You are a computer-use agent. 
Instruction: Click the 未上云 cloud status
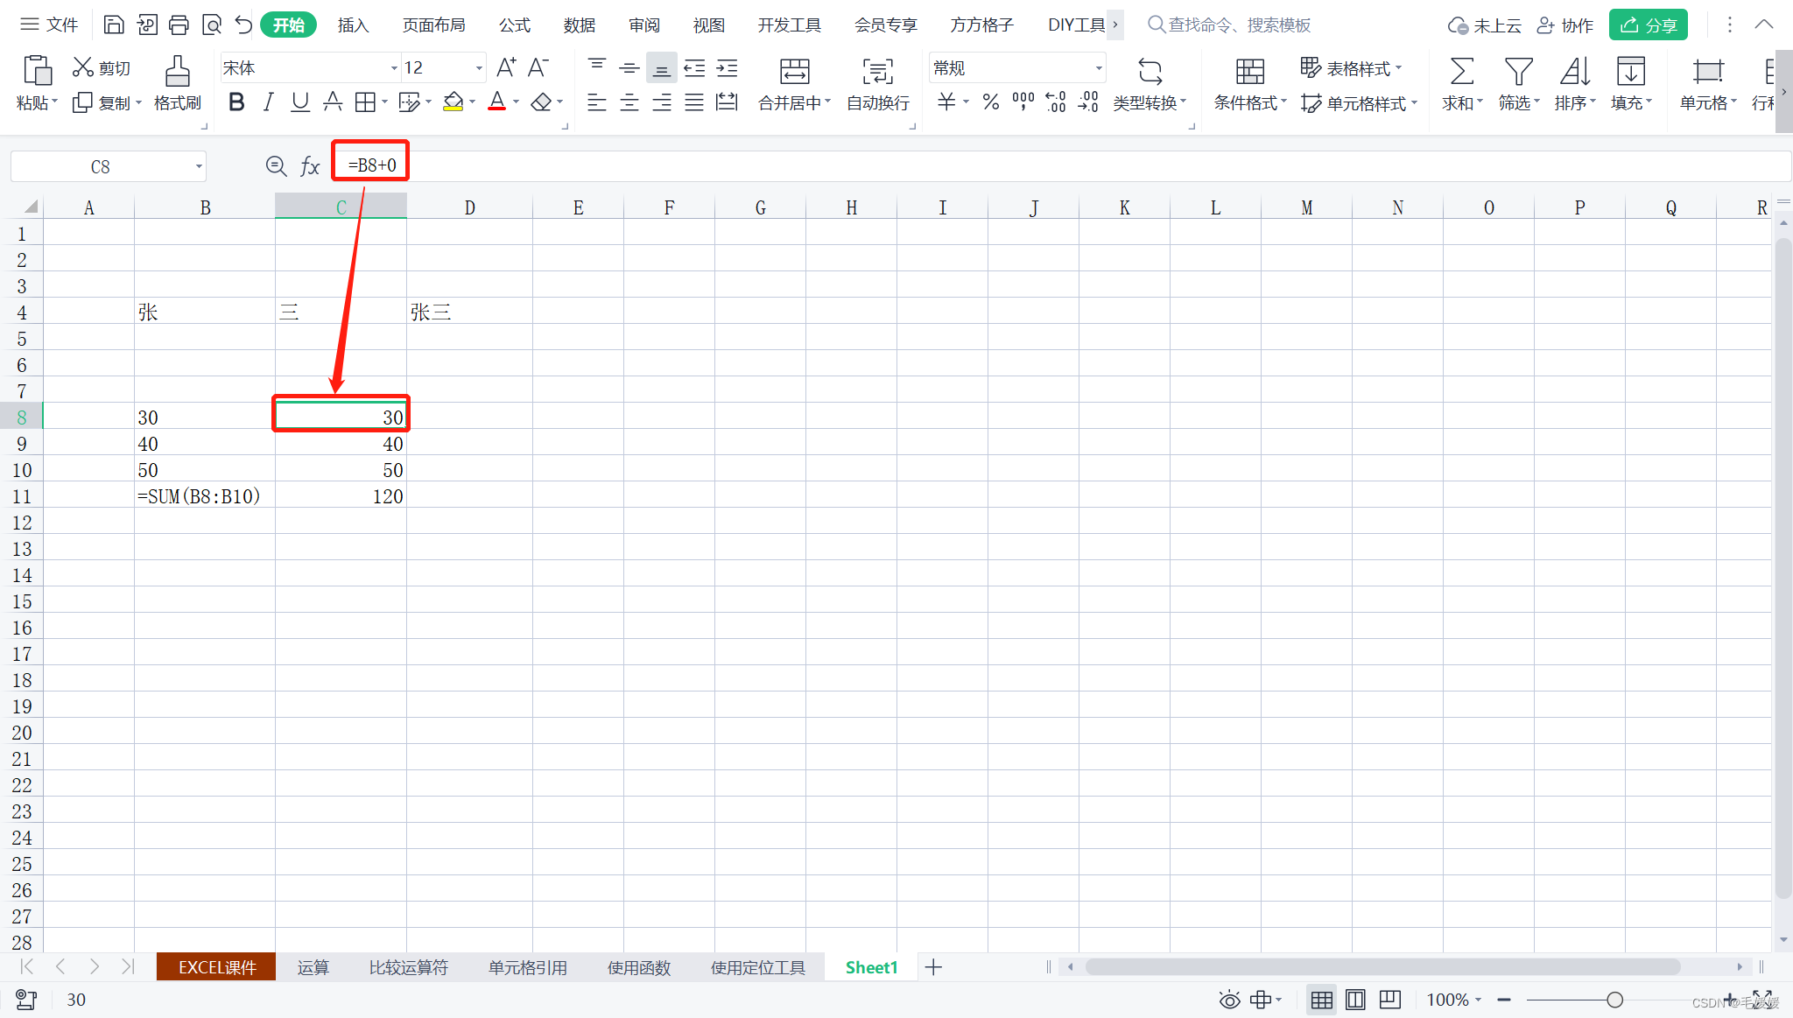tap(1484, 25)
